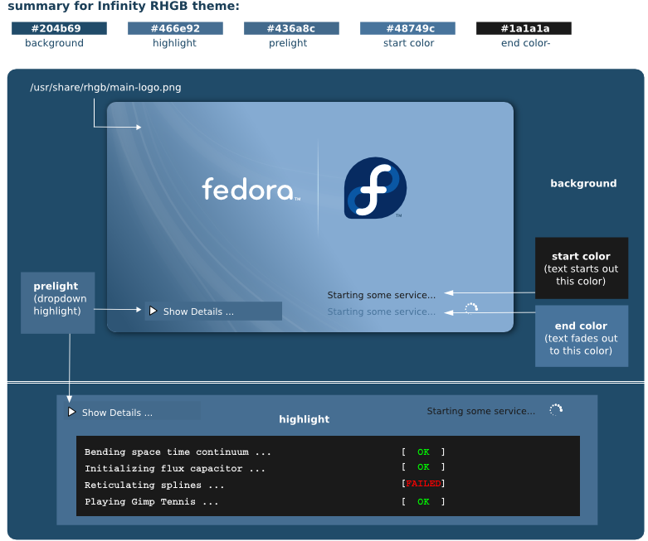Click the #1a1a1a end color swatch

524,28
